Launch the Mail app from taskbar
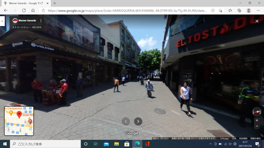The height and width of the screenshot is (148, 264). (106, 144)
